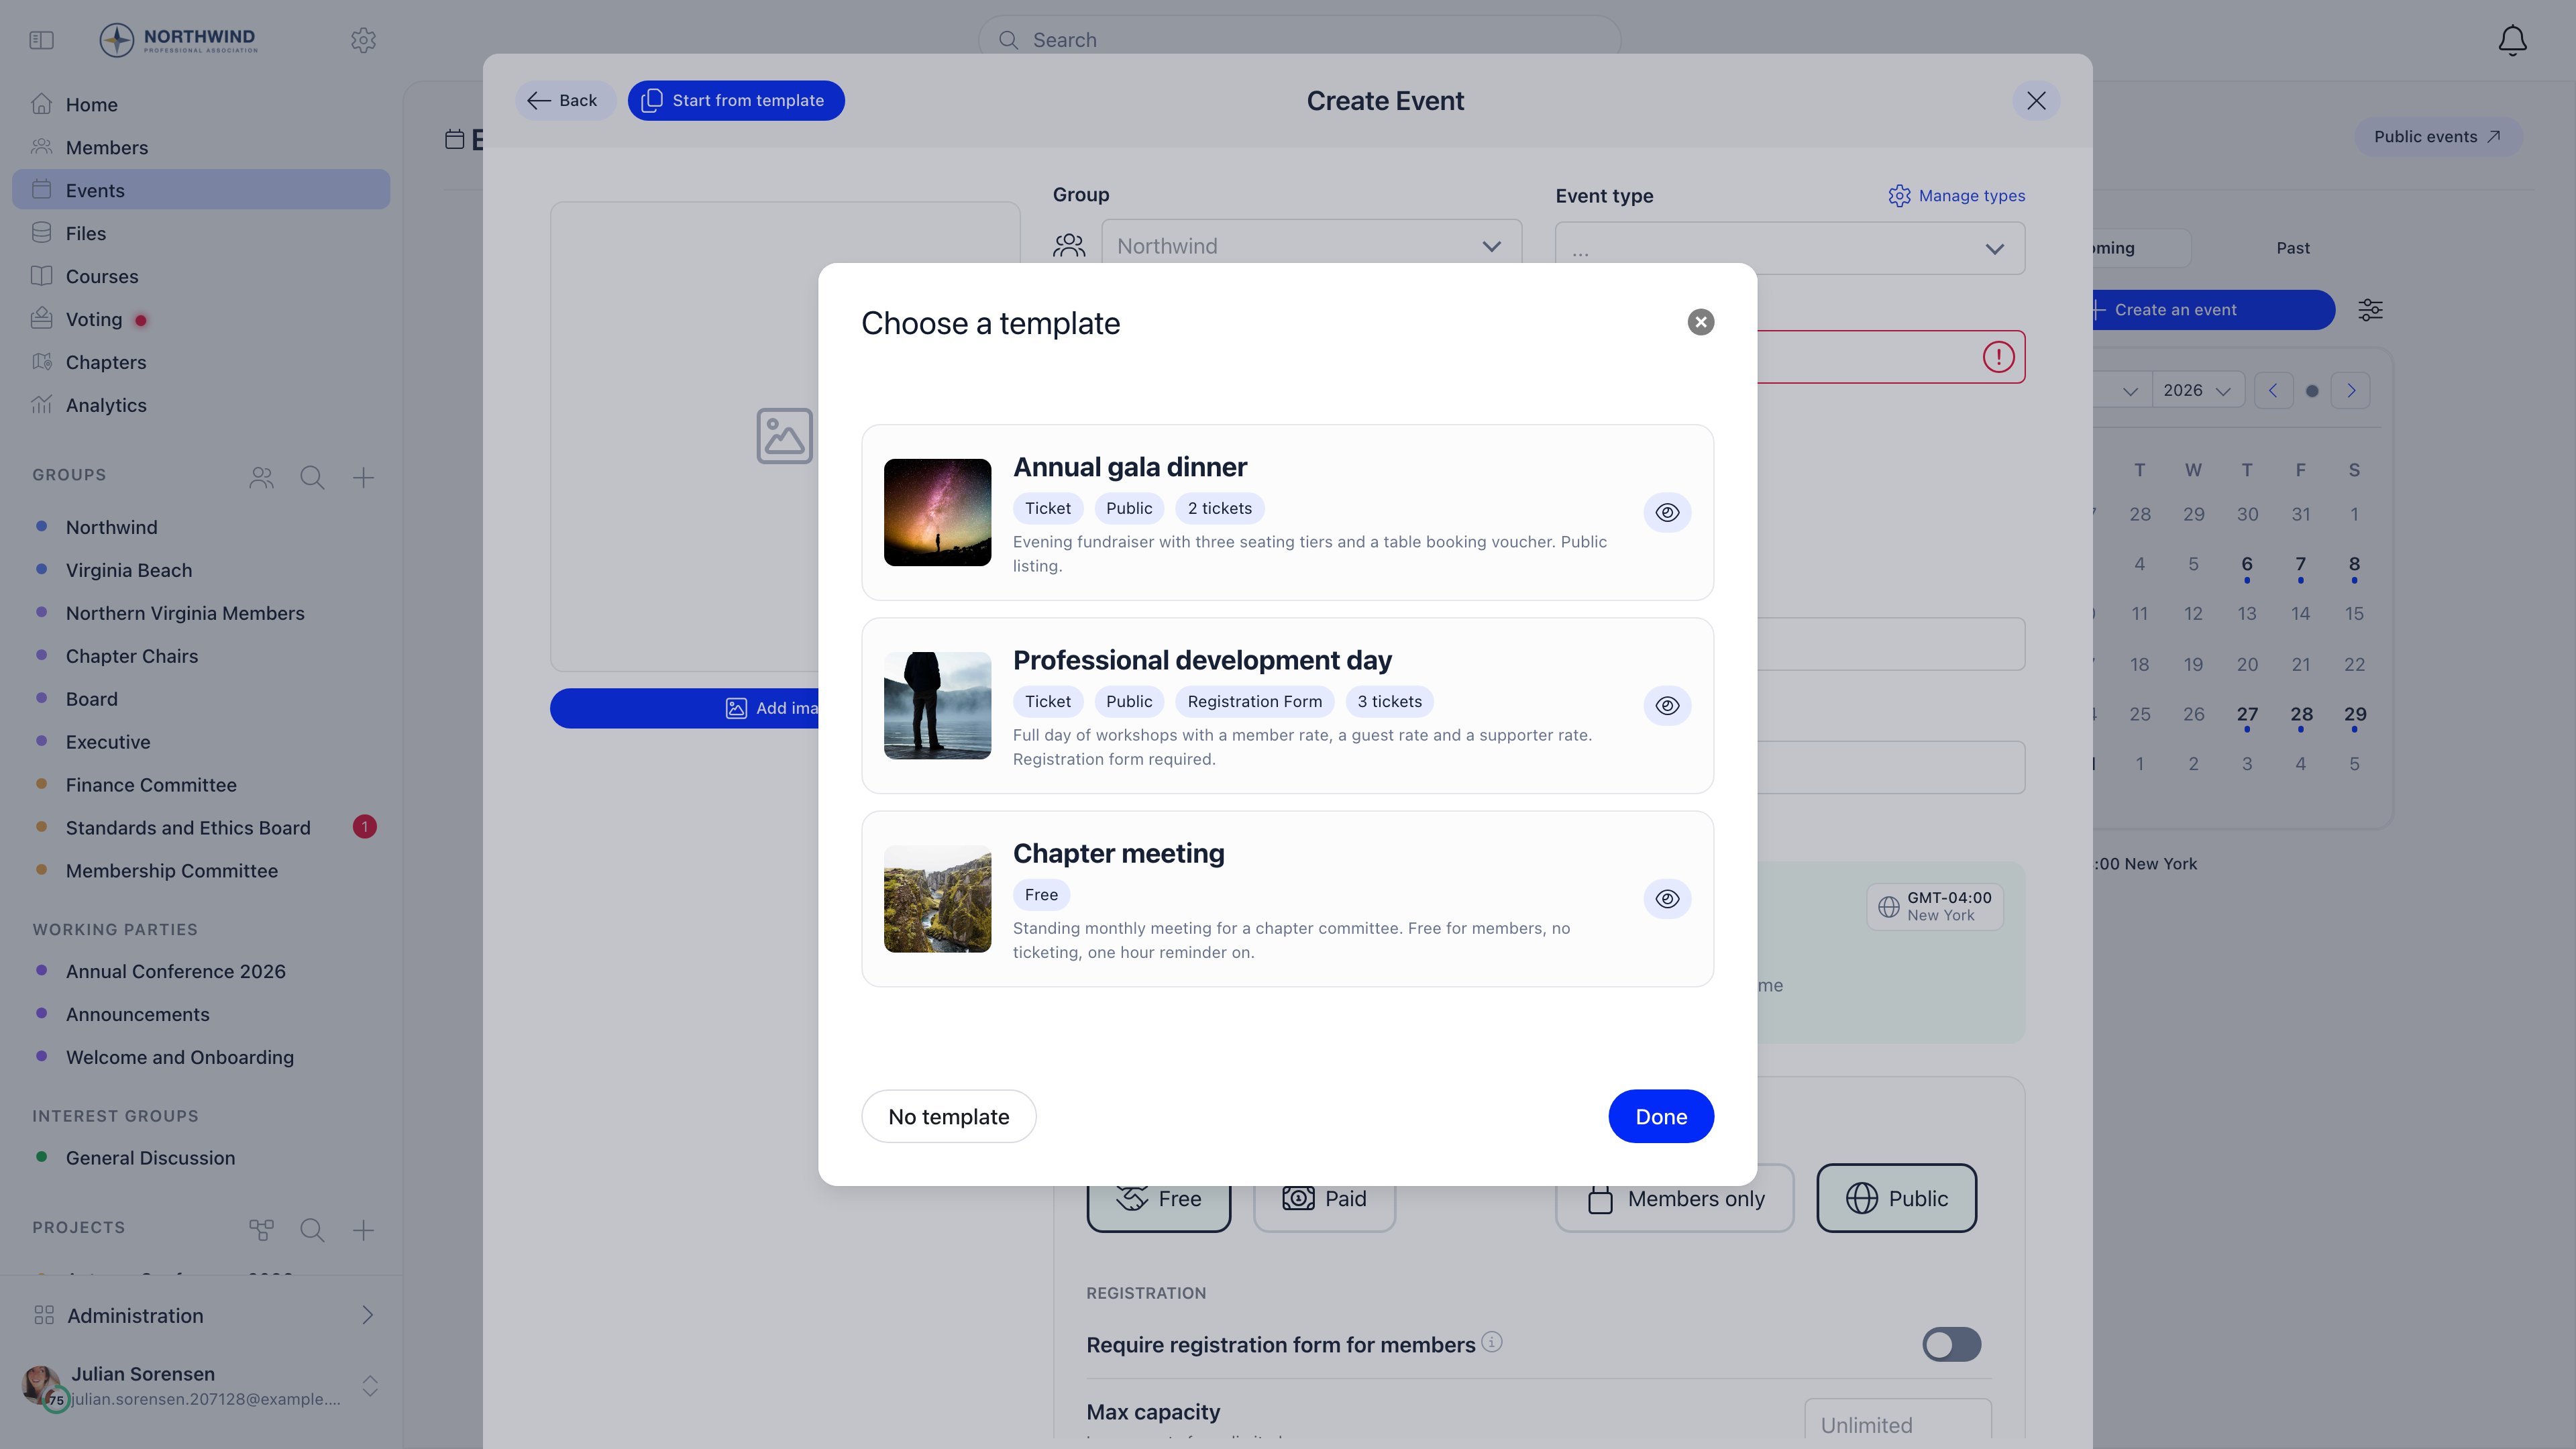
Task: Click Manage types link
Action: 1956,196
